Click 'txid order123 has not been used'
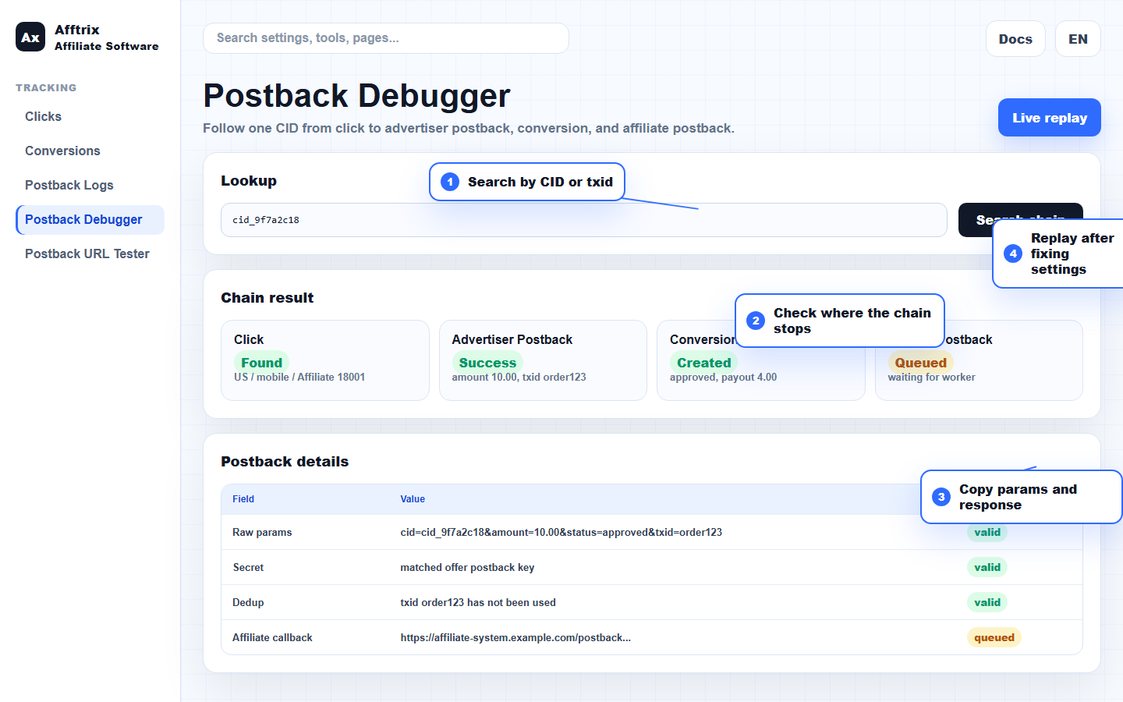Image resolution: width=1123 pixels, height=702 pixels. 478,603
